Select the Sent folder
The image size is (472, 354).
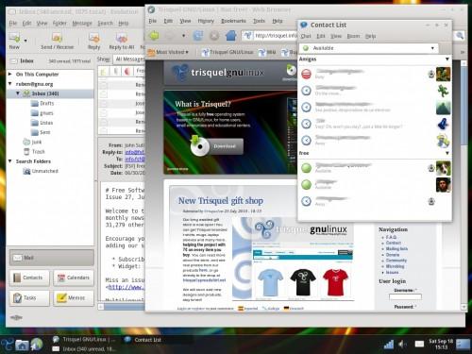pyautogui.click(x=41, y=132)
